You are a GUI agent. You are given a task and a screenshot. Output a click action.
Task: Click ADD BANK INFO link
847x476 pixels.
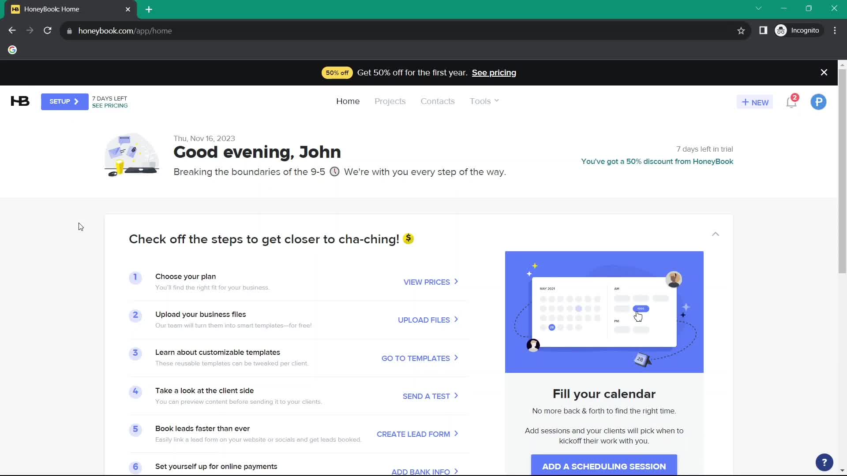click(x=424, y=472)
